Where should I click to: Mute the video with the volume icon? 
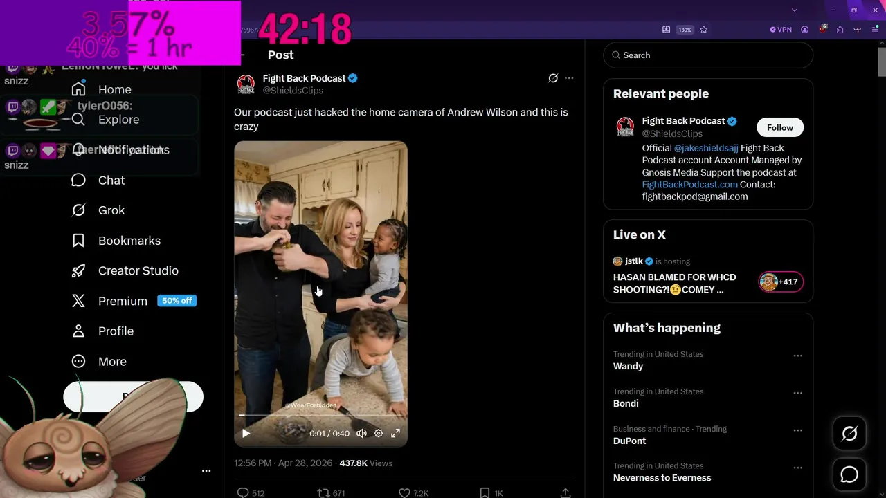point(361,433)
